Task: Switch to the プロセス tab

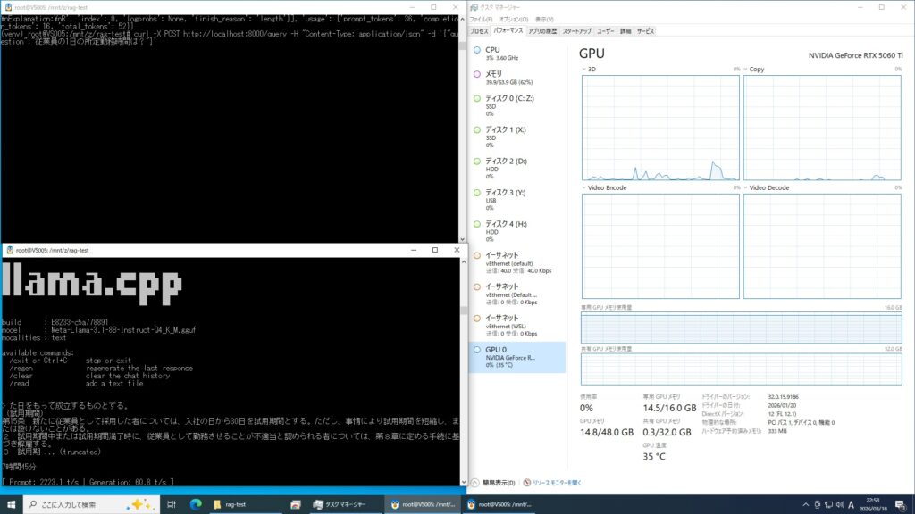Action: click(x=479, y=30)
